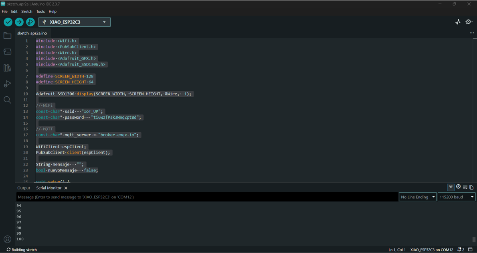Image resolution: width=477 pixels, height=253 pixels.
Task: Open the 115200 baud rate dropdown
Action: point(456,197)
